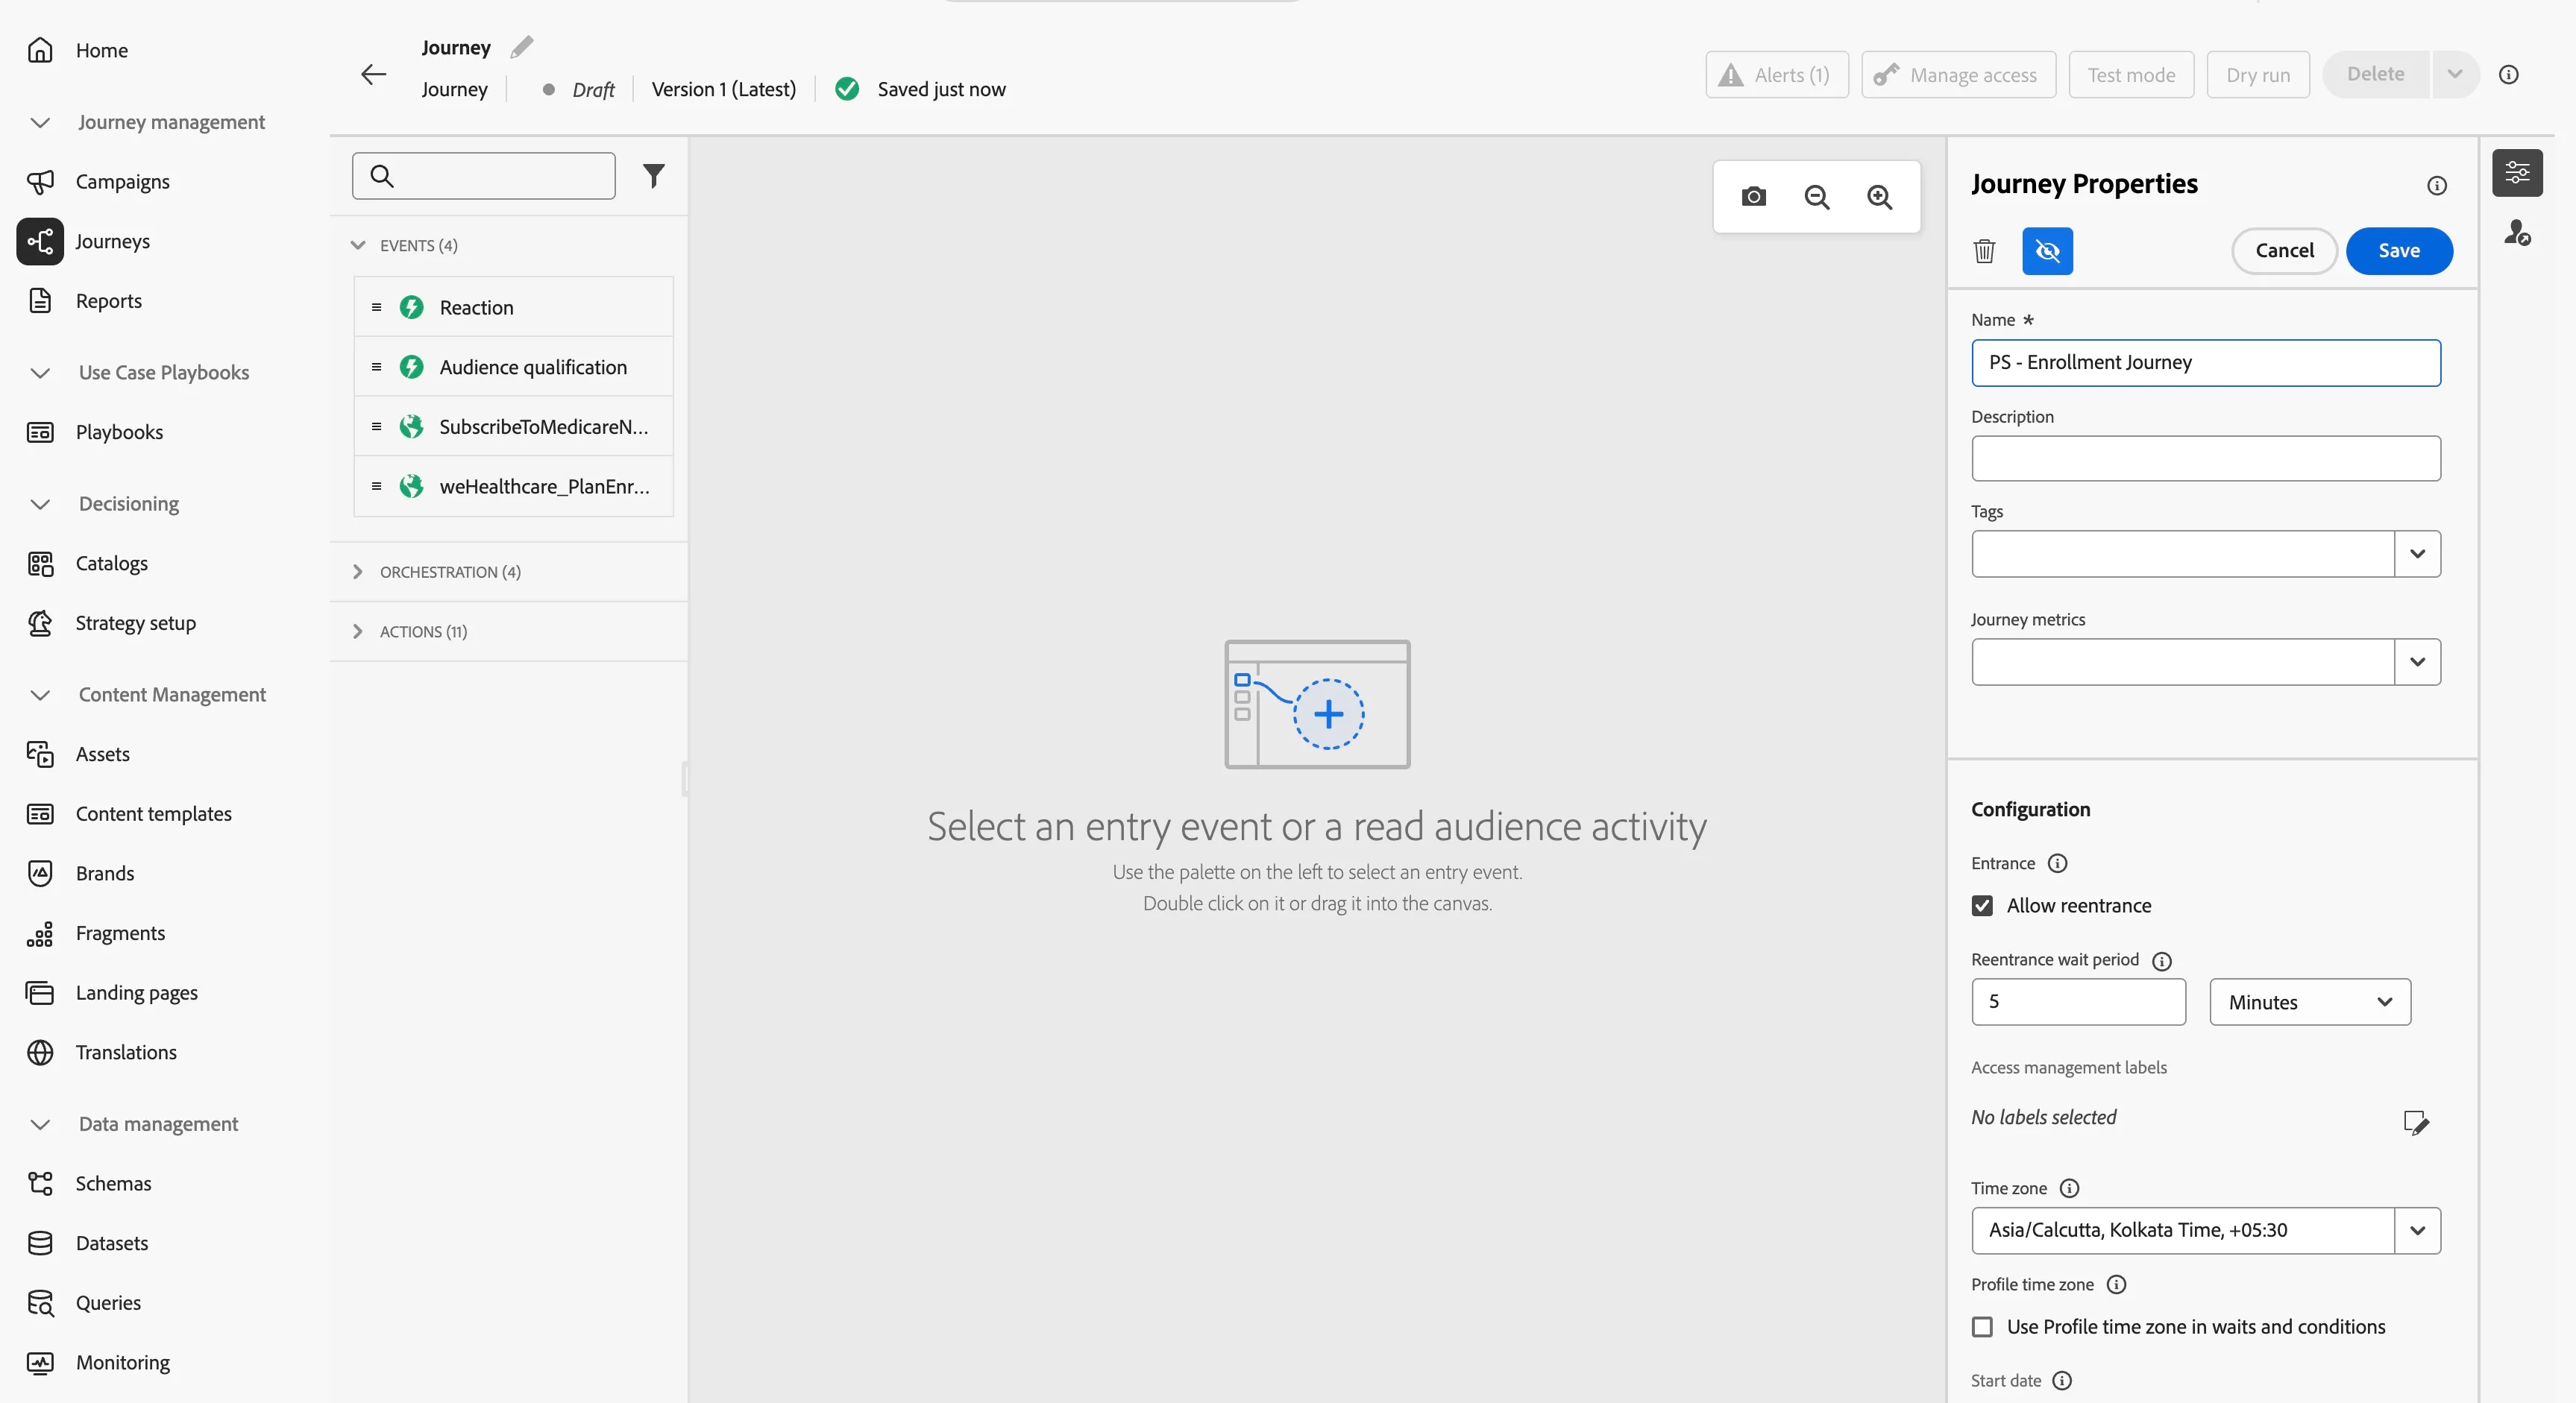Click the back arrow beside Journey title
The image size is (2576, 1403).
point(373,74)
